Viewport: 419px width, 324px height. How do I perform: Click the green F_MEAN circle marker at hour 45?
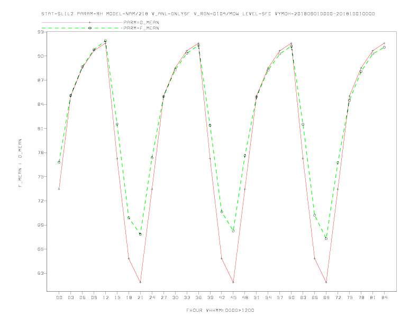click(x=233, y=231)
